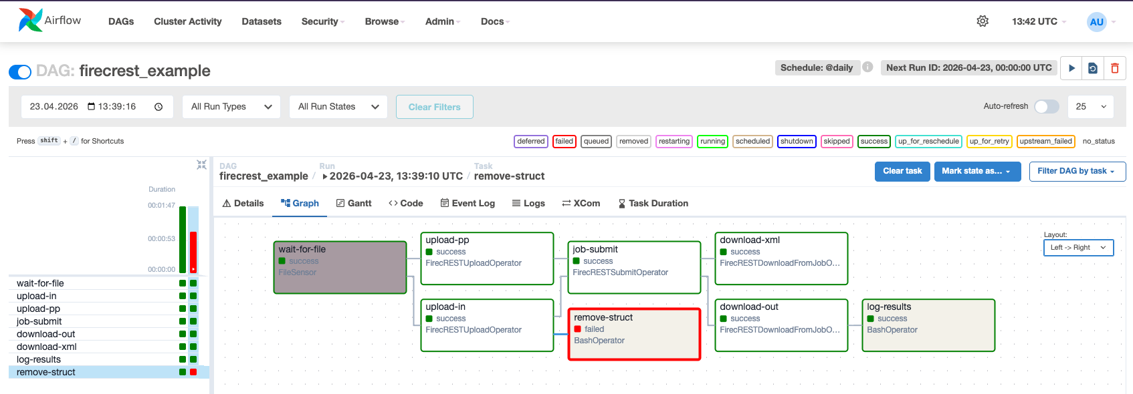Open the Datasets page
The image size is (1133, 394).
(x=262, y=21)
